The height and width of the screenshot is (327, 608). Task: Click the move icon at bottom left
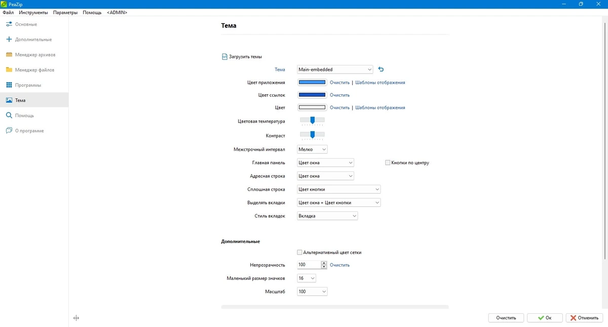[x=76, y=318]
